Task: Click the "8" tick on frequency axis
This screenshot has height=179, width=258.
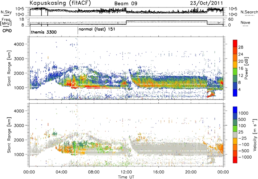Action: click(23, 25)
